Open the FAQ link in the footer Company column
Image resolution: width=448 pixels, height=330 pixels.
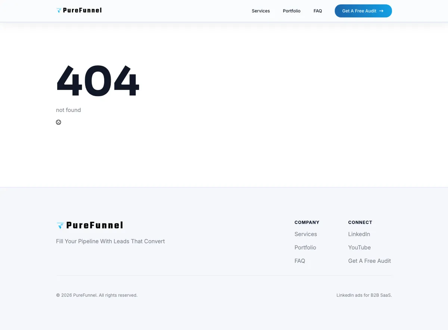300,261
